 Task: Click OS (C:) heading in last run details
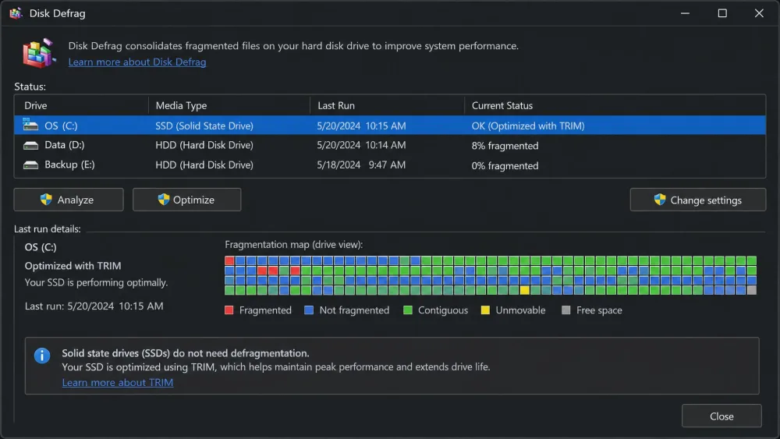41,247
